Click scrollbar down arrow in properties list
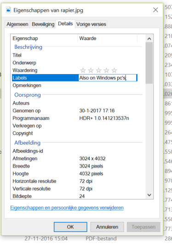The width and height of the screenshot is (172, 244). coord(149,195)
